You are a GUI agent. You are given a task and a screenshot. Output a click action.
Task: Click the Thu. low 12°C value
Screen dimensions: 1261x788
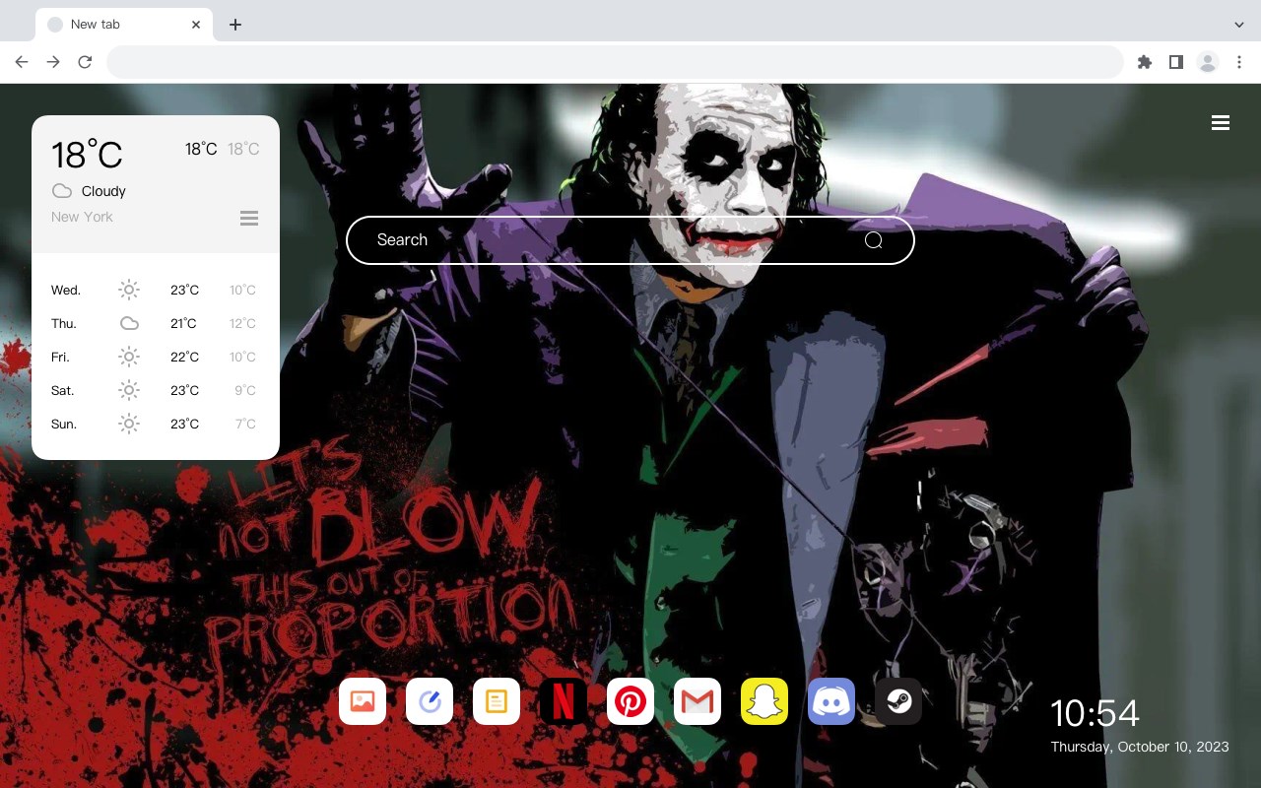[x=242, y=323]
